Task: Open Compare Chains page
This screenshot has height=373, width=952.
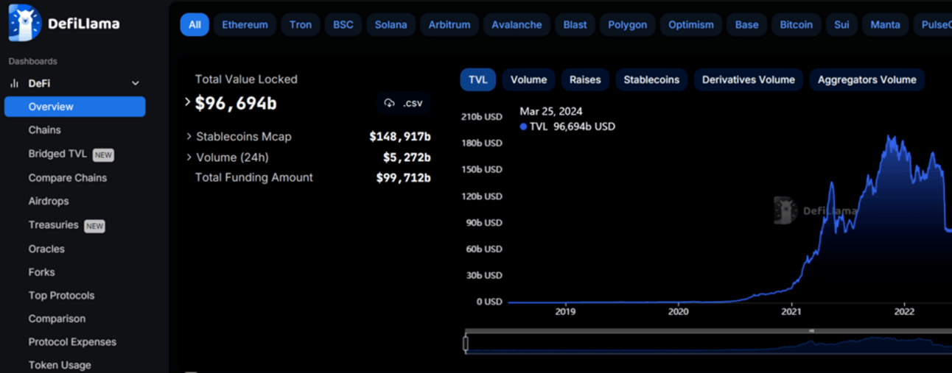Action: [67, 177]
